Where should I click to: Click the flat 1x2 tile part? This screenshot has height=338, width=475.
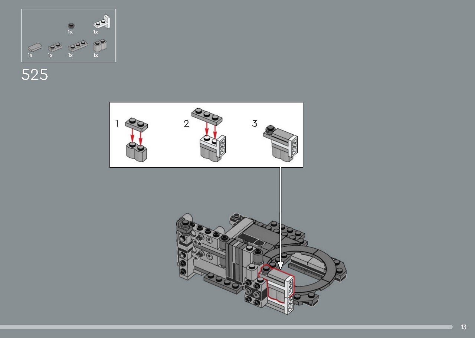35,47
